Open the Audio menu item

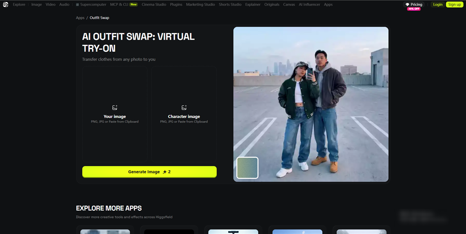(x=64, y=4)
